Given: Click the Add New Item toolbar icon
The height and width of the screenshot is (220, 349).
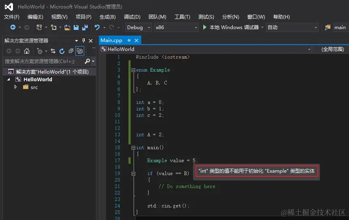Looking at the screenshot, I should (53, 27).
